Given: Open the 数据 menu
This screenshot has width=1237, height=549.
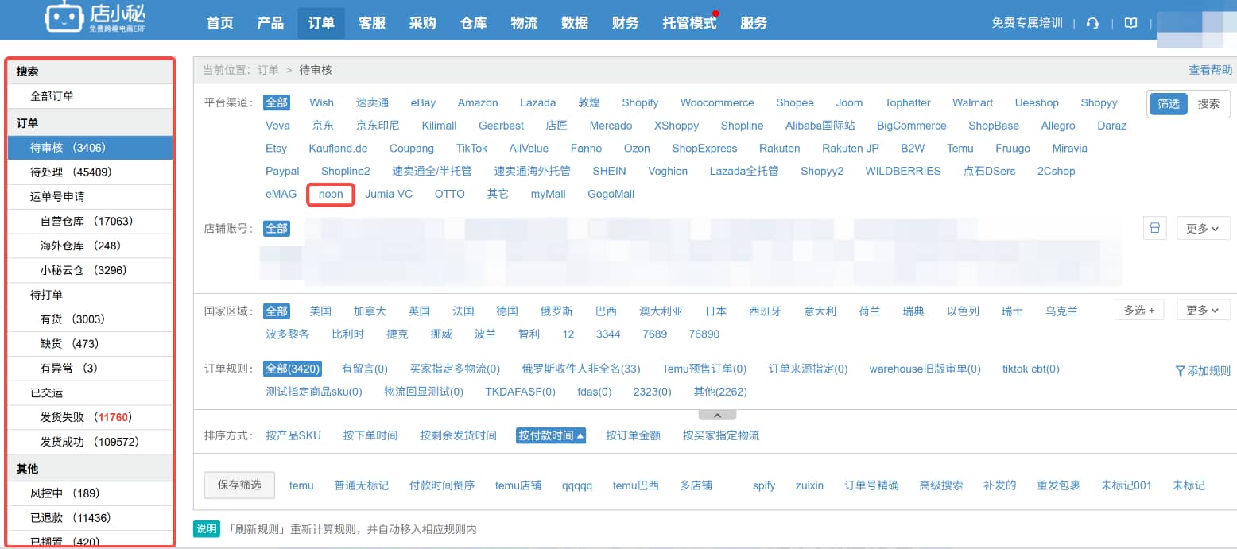Looking at the screenshot, I should [575, 23].
